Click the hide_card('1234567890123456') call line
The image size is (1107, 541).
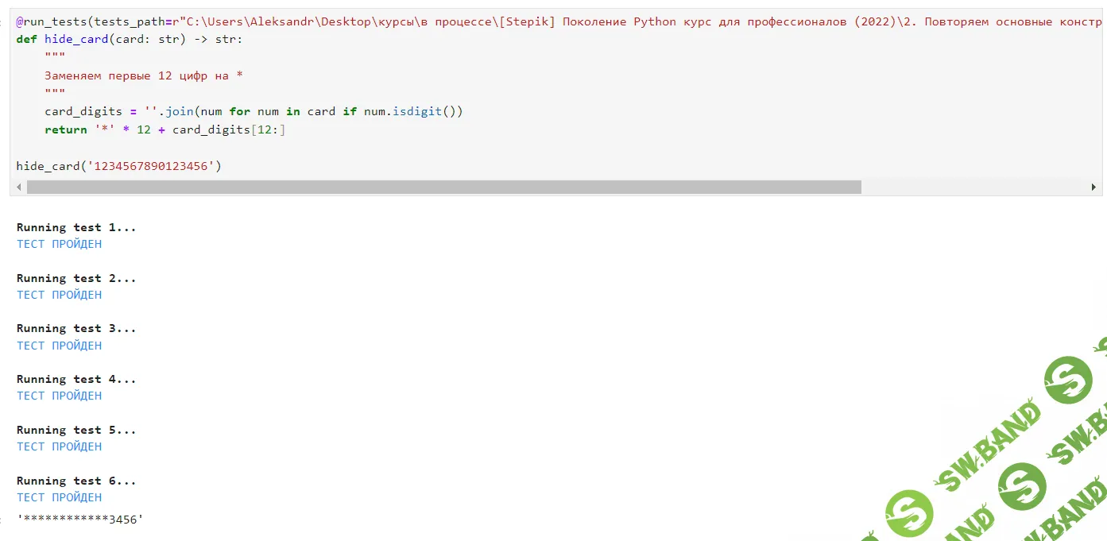point(119,166)
